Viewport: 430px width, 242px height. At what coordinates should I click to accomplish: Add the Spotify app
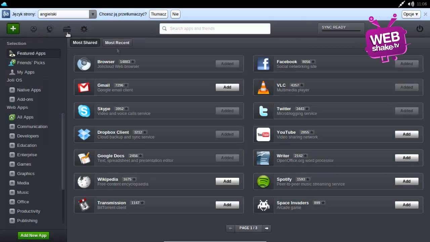coord(406,182)
